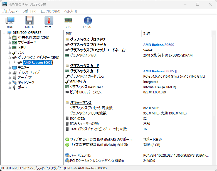Click the HWiNFO title bar app icon

pyautogui.click(x=5, y=4)
